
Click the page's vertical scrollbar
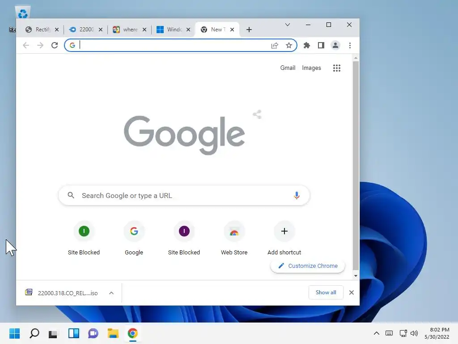[x=356, y=165]
